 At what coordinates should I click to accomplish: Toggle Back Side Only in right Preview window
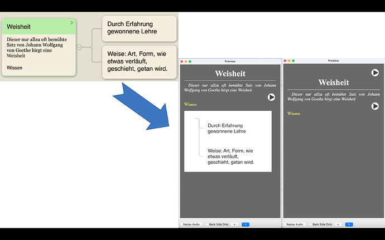[310, 224]
